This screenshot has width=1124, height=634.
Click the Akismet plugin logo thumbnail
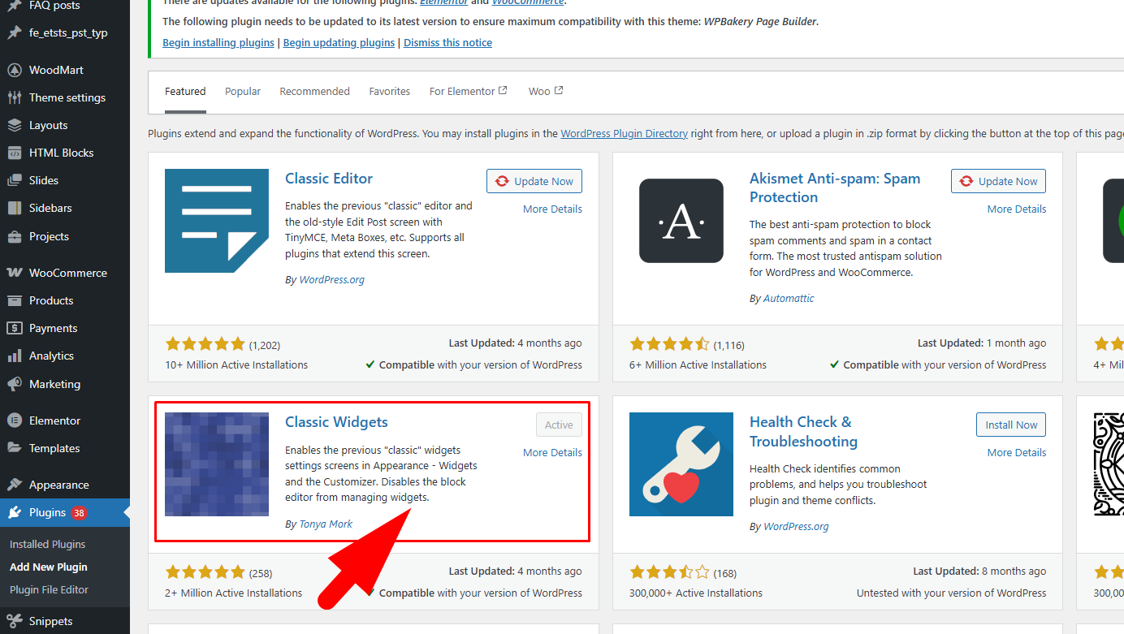coord(681,221)
